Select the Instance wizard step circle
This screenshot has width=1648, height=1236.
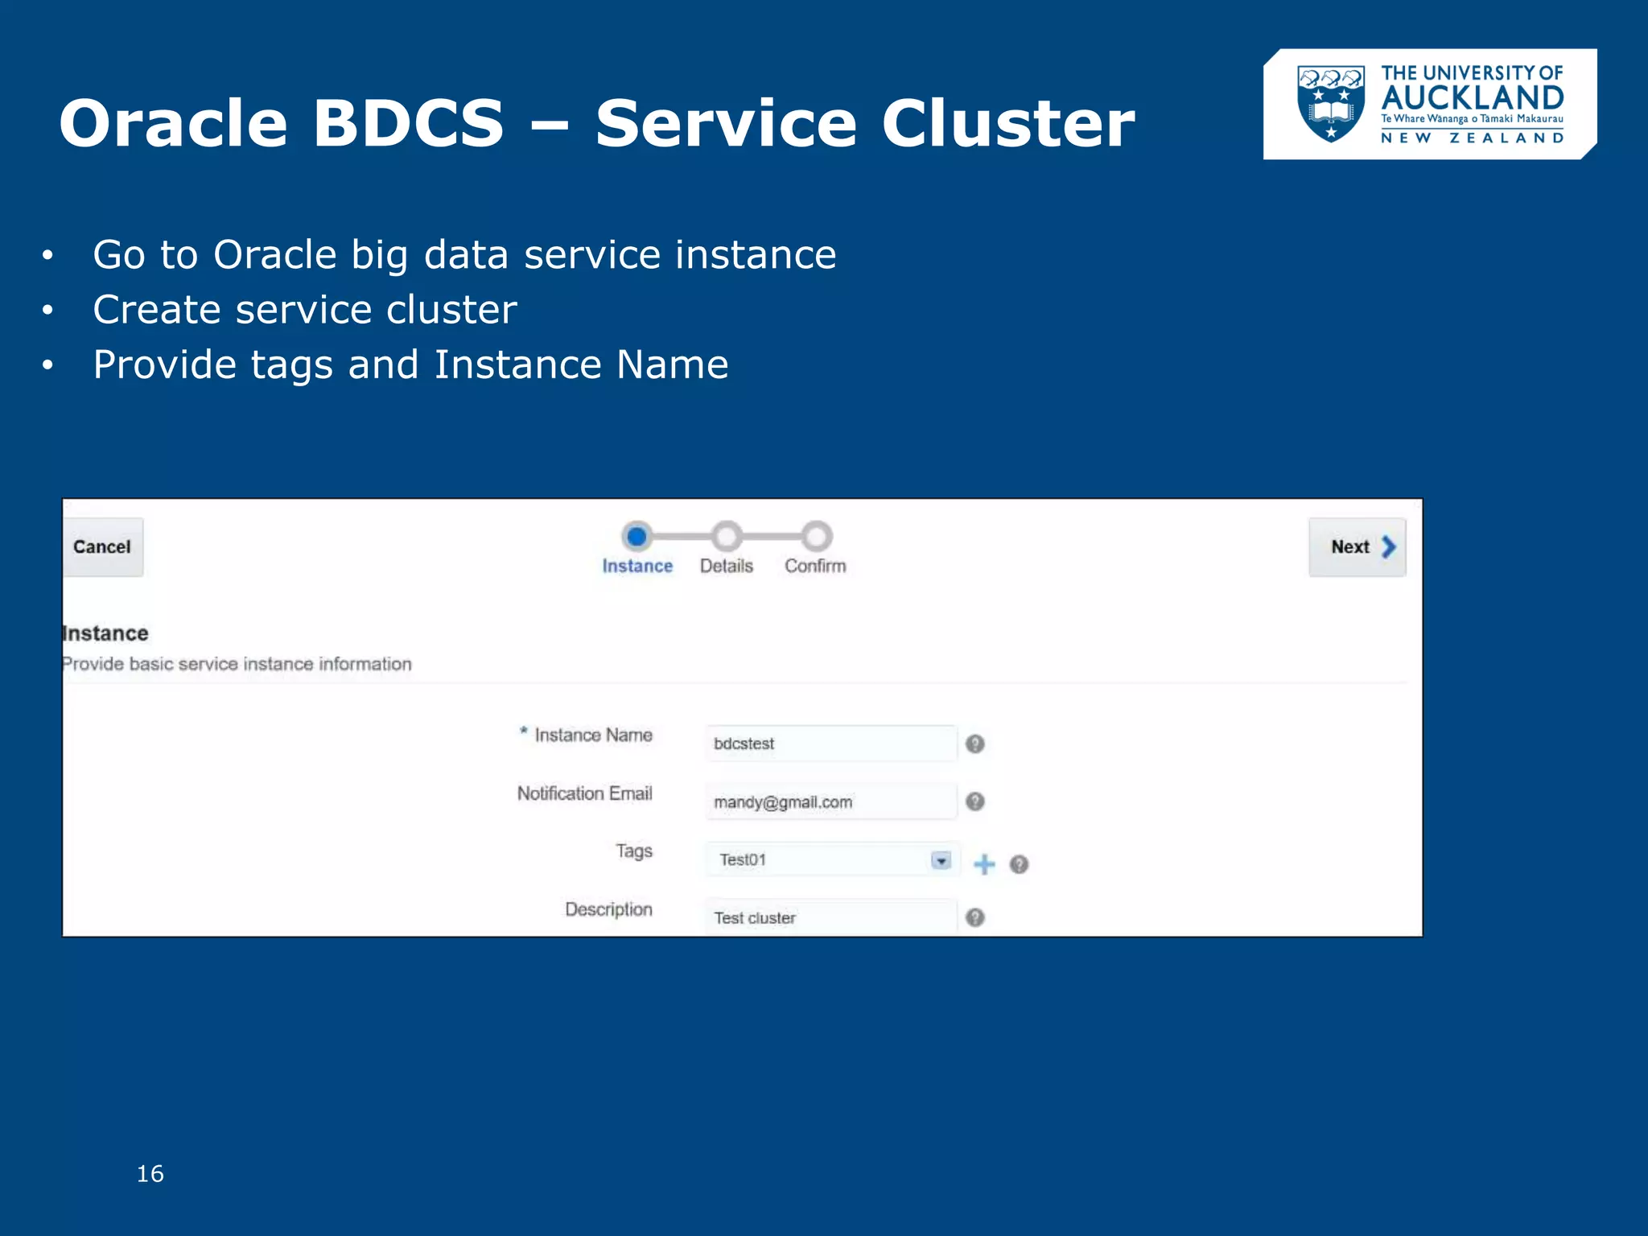point(637,536)
